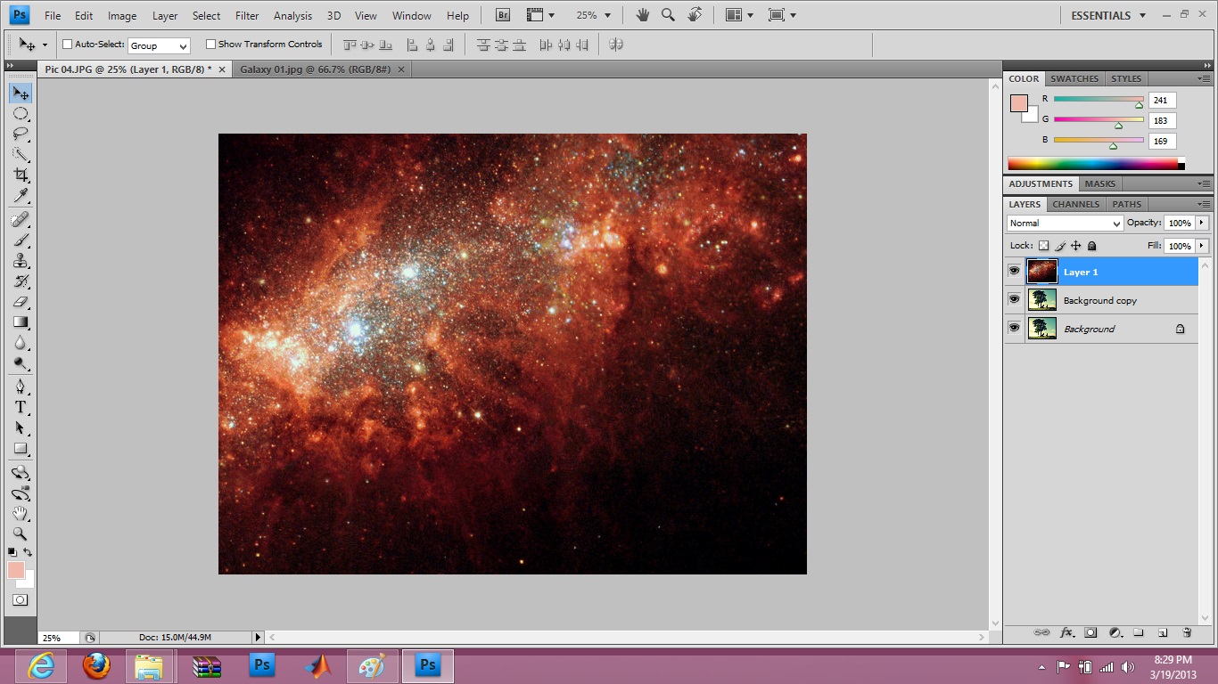This screenshot has width=1218, height=684.
Task: Open the layer Fill slider arrow
Action: tap(1202, 246)
